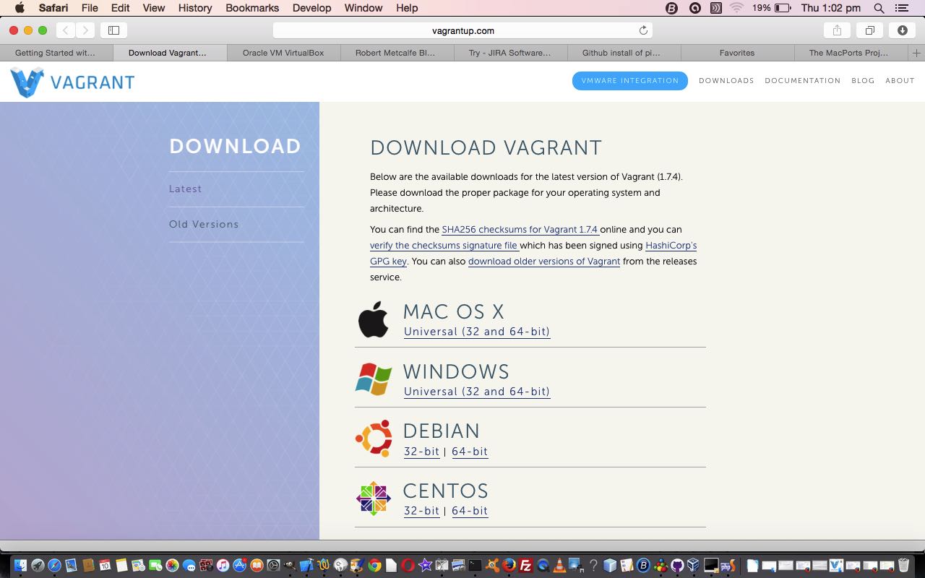This screenshot has width=925, height=578.
Task: Click the VMware Integration button
Action: pos(630,81)
